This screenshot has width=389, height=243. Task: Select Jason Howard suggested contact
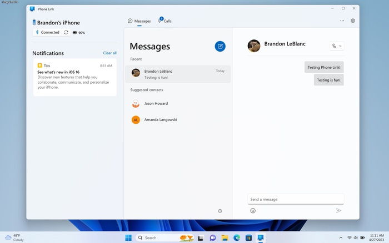pyautogui.click(x=178, y=104)
